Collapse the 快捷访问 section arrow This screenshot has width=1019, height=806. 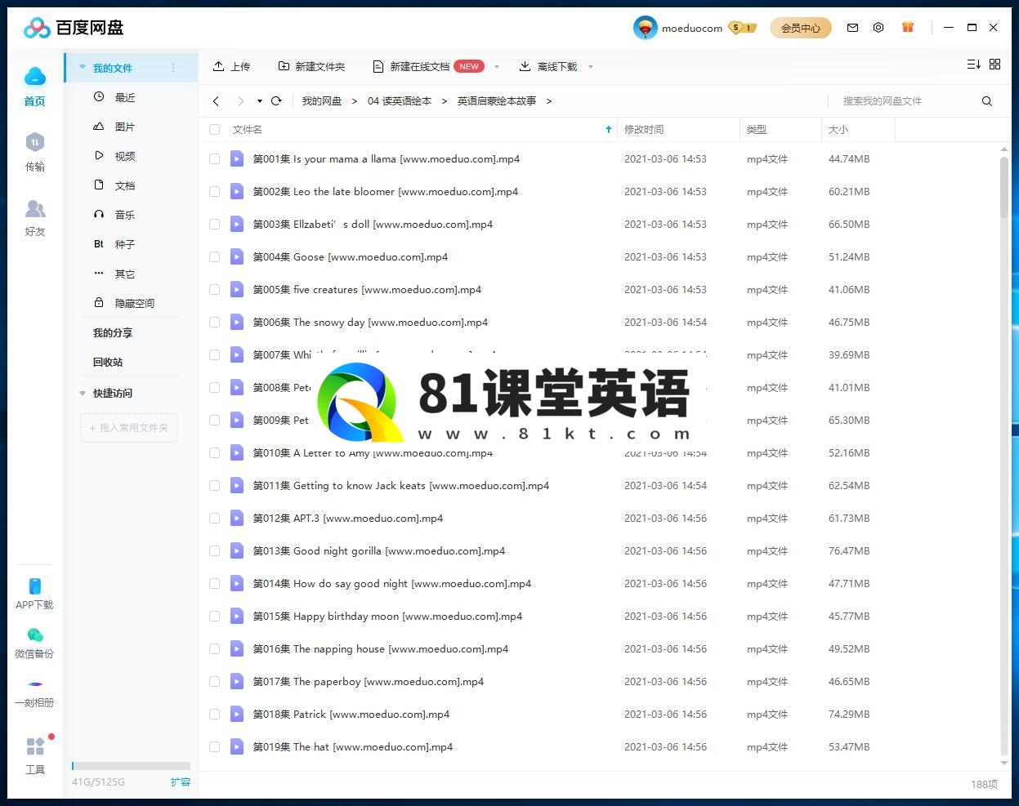(x=83, y=393)
